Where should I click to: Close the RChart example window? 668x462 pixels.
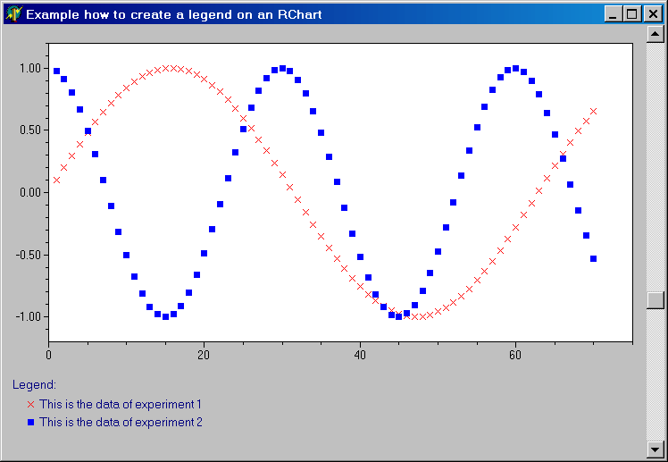pyautogui.click(x=651, y=15)
